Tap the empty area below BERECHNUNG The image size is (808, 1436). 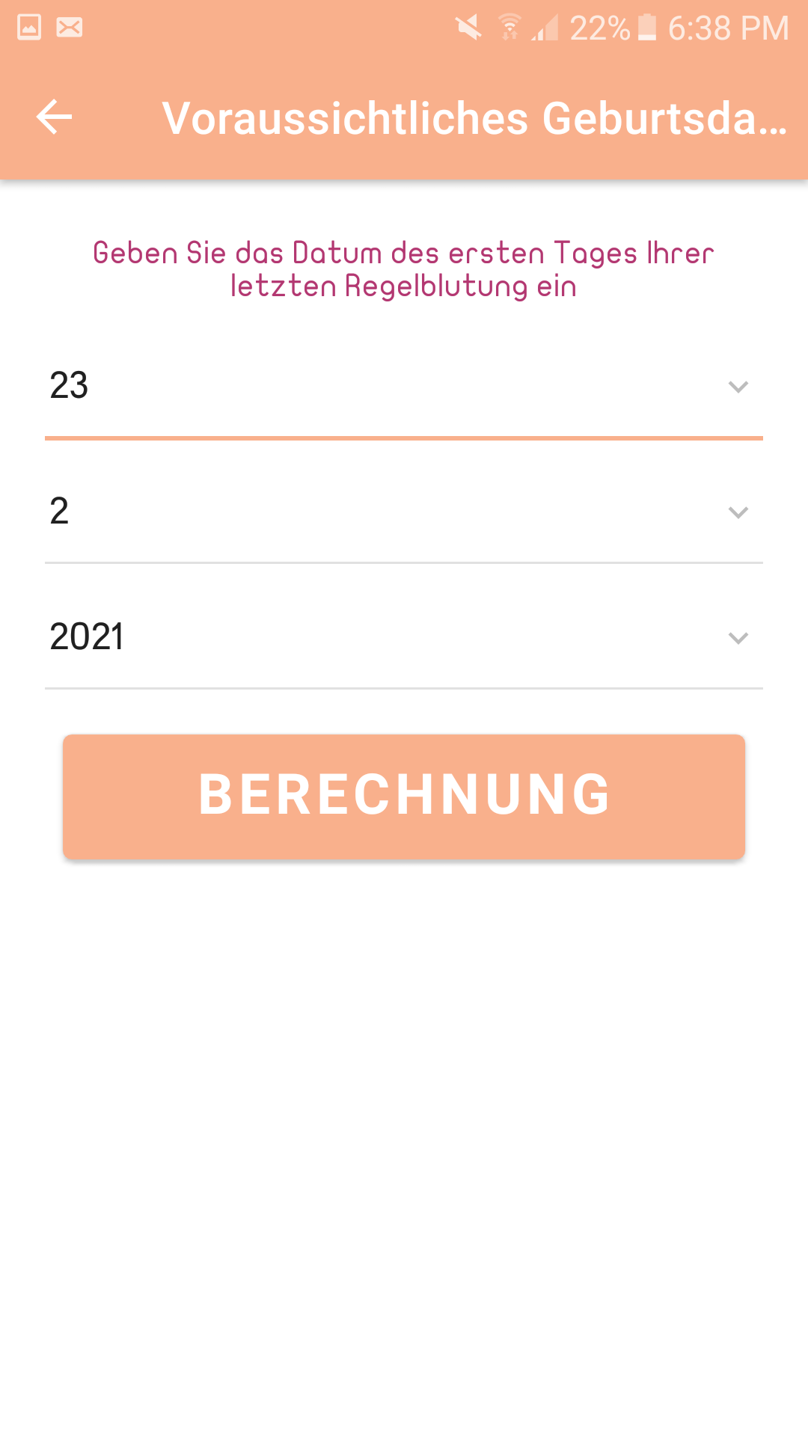tap(404, 1144)
